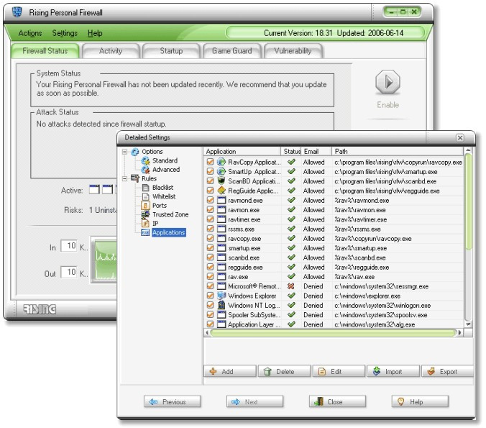This screenshot has width=486, height=428.
Task: Click the Export button
Action: pos(448,371)
